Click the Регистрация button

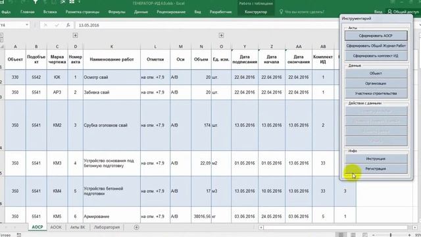pos(376,169)
